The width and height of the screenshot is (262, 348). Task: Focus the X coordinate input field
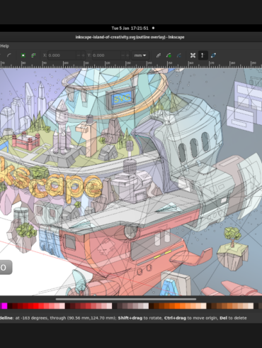tap(62, 55)
